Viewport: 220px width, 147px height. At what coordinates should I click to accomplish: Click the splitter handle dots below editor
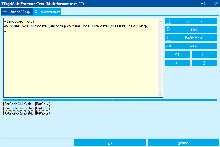coord(110,100)
